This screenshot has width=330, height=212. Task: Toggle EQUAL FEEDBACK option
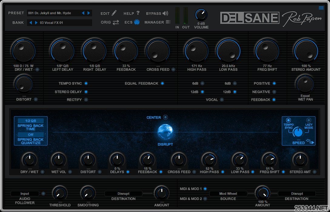click(162, 83)
